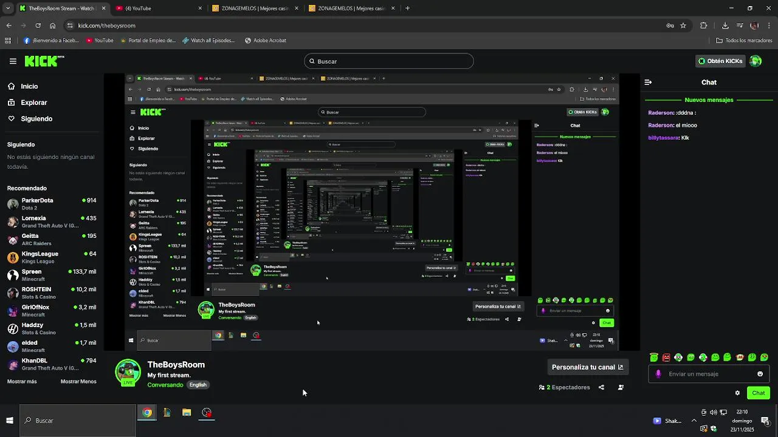
Task: Open KhanDBL recommended channel
Action: [52, 364]
